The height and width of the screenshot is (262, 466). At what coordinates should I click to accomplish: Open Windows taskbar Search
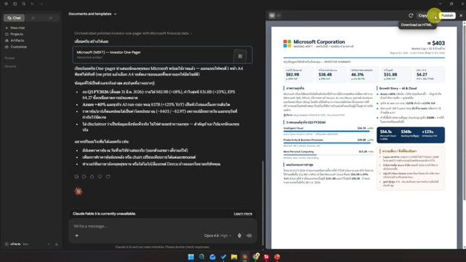[201, 257]
